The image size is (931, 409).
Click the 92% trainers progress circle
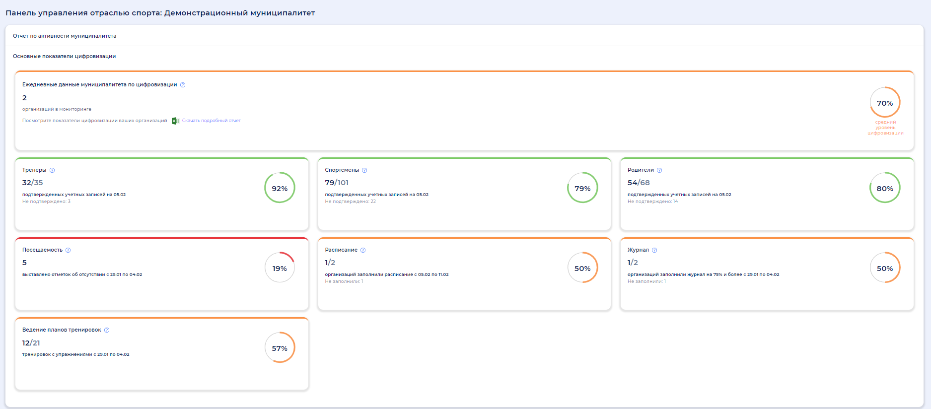click(x=280, y=188)
